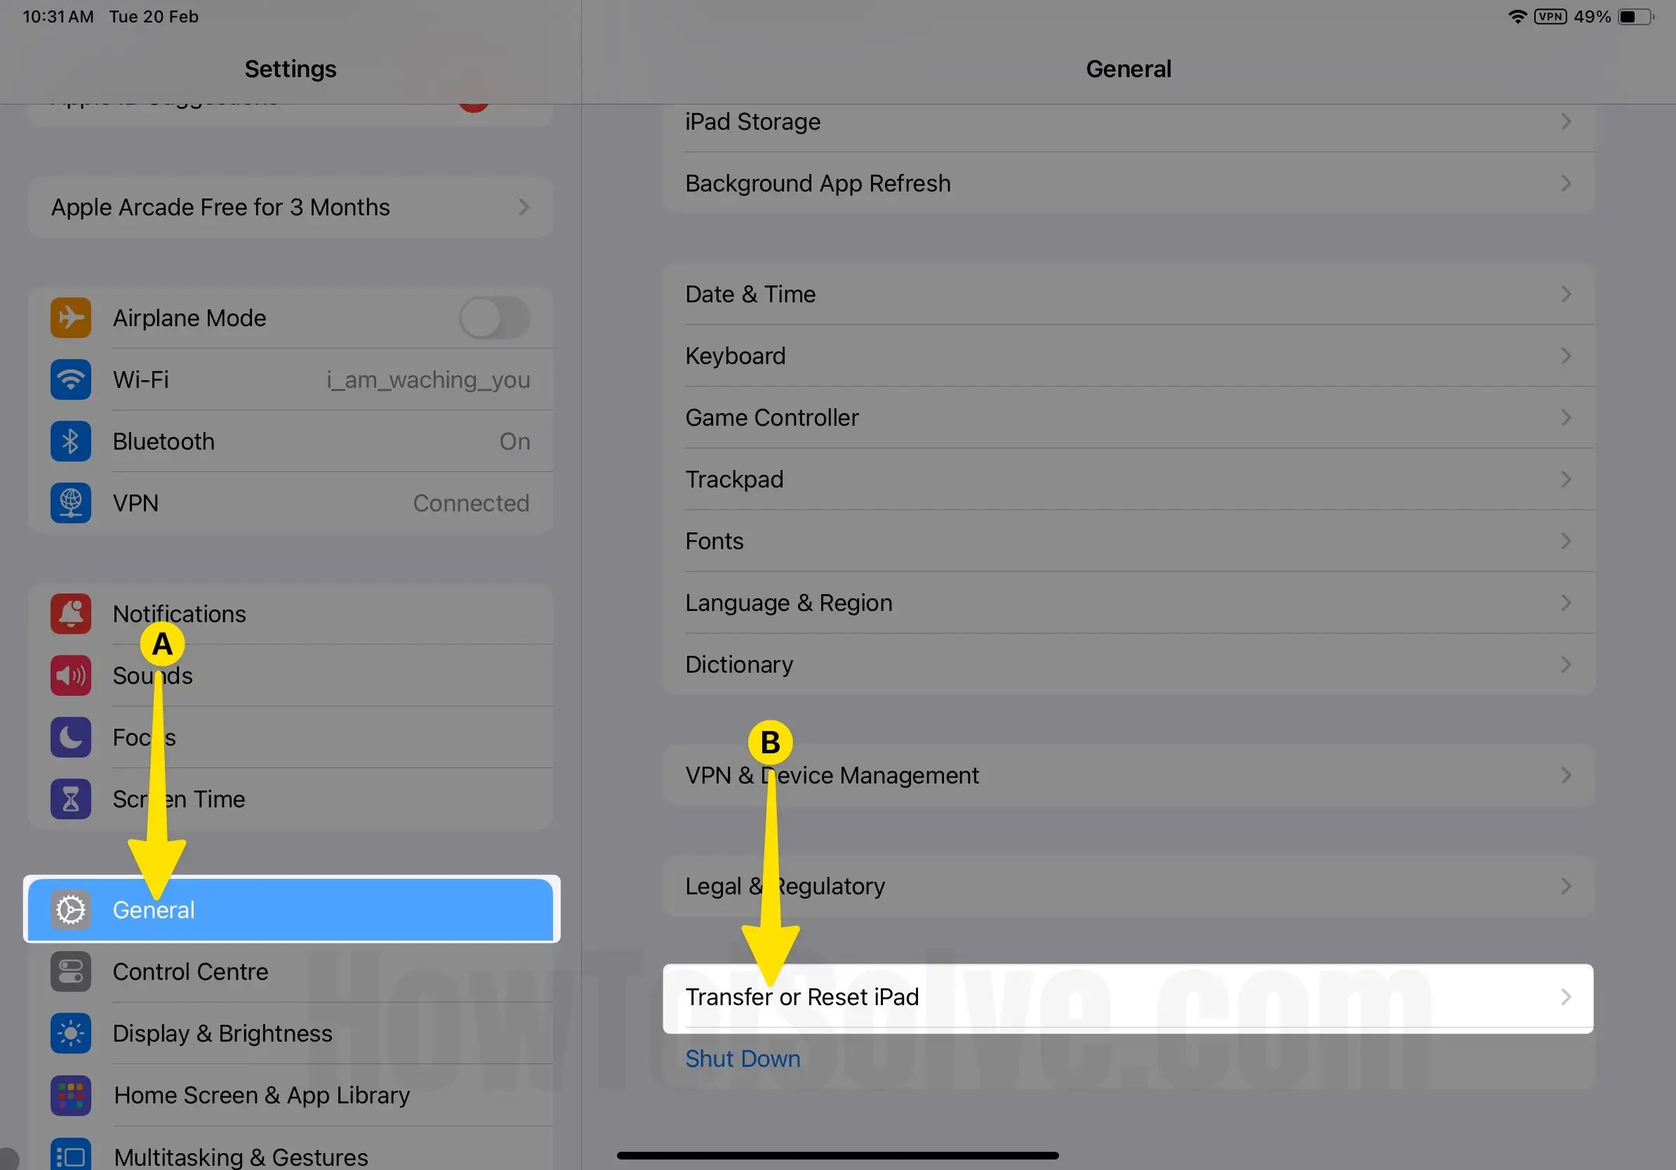Click the Screen Time hourglass icon
Image resolution: width=1676 pixels, height=1170 pixels.
70,799
